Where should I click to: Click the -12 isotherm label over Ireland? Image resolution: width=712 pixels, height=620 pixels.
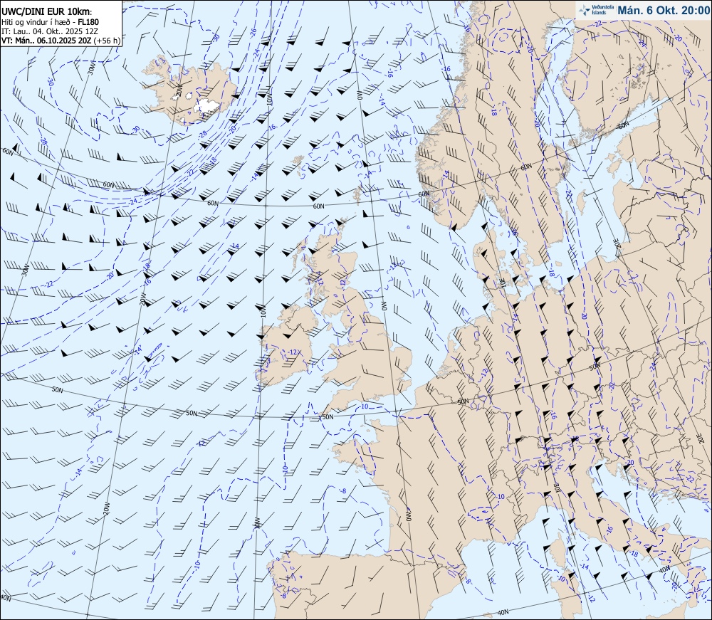point(293,352)
